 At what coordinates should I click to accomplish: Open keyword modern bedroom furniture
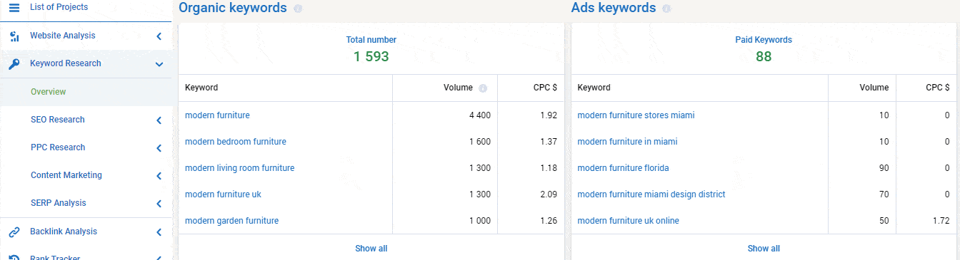tap(236, 142)
